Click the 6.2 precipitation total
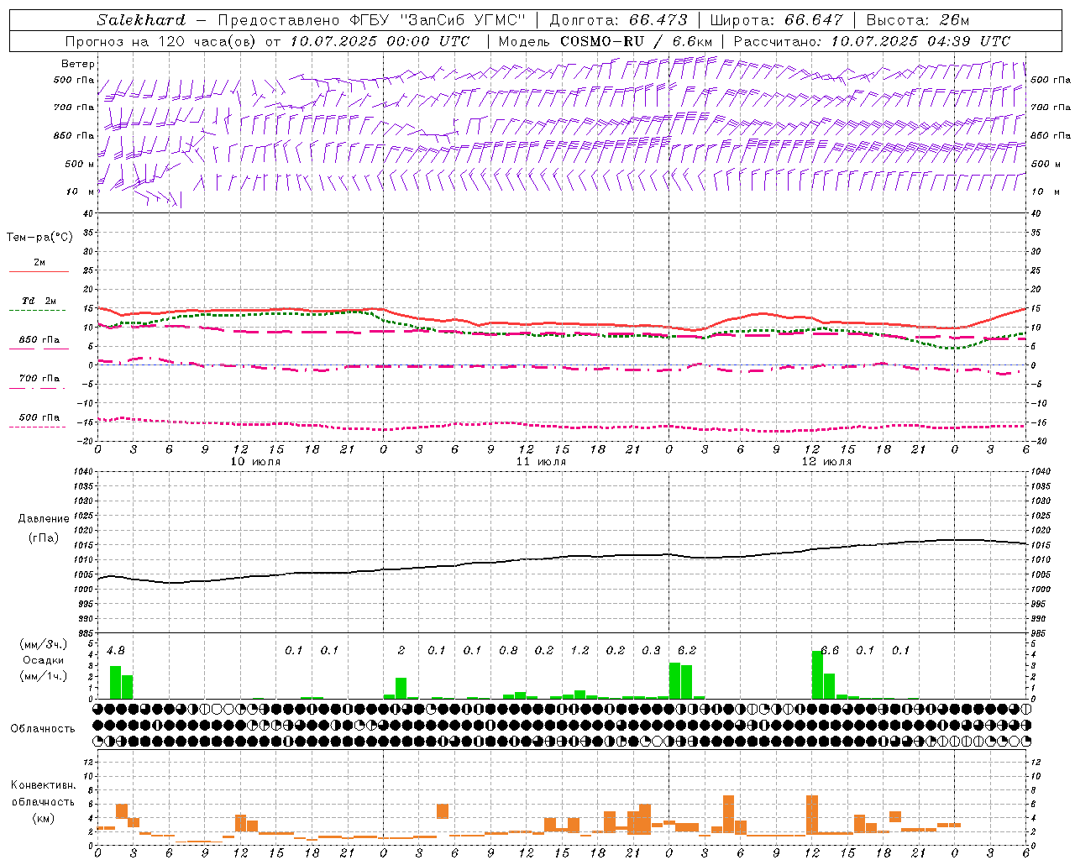 click(687, 651)
